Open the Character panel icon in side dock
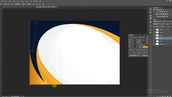 point(150,36)
